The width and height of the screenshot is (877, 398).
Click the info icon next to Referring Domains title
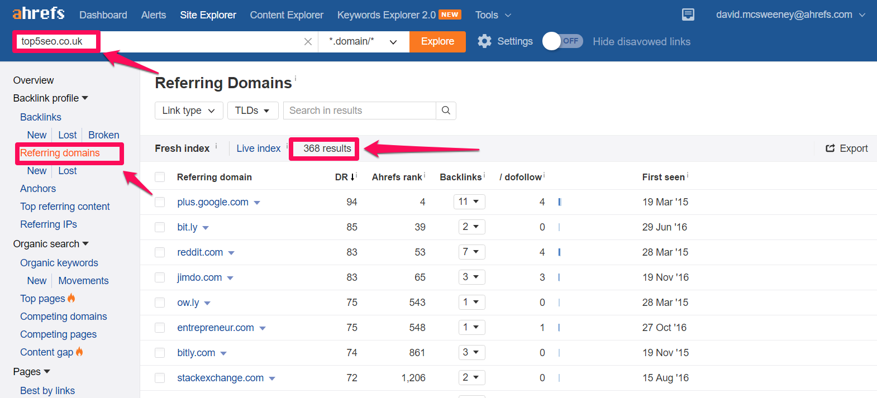[295, 78]
